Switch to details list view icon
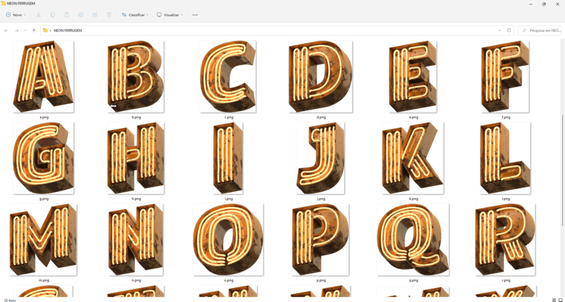The image size is (565, 302). coord(554,300)
